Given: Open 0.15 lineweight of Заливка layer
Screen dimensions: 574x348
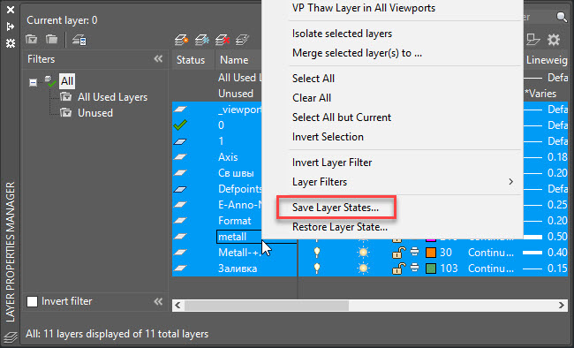Looking at the screenshot, I should tap(545, 269).
